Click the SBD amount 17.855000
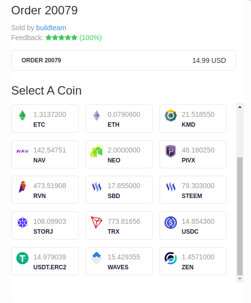 pos(124,186)
